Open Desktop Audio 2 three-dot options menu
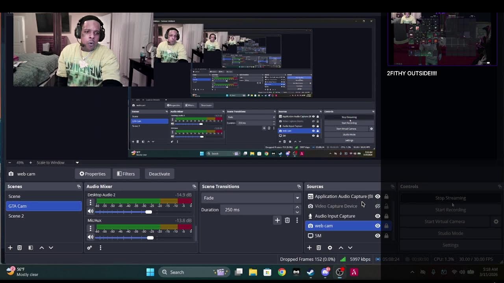 coord(91,202)
